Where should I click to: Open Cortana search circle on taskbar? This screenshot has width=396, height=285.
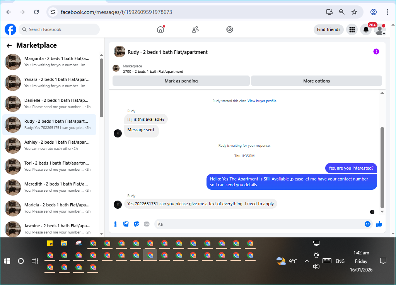pyautogui.click(x=21, y=261)
